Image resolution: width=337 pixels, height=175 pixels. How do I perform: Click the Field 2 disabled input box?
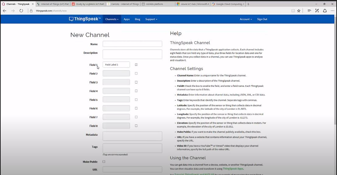pyautogui.click(x=116, y=73)
